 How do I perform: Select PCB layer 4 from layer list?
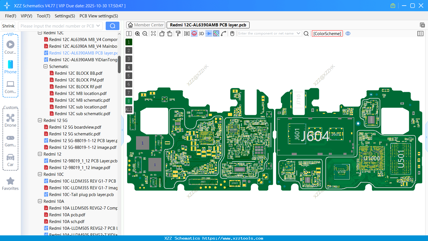pyautogui.click(x=128, y=67)
